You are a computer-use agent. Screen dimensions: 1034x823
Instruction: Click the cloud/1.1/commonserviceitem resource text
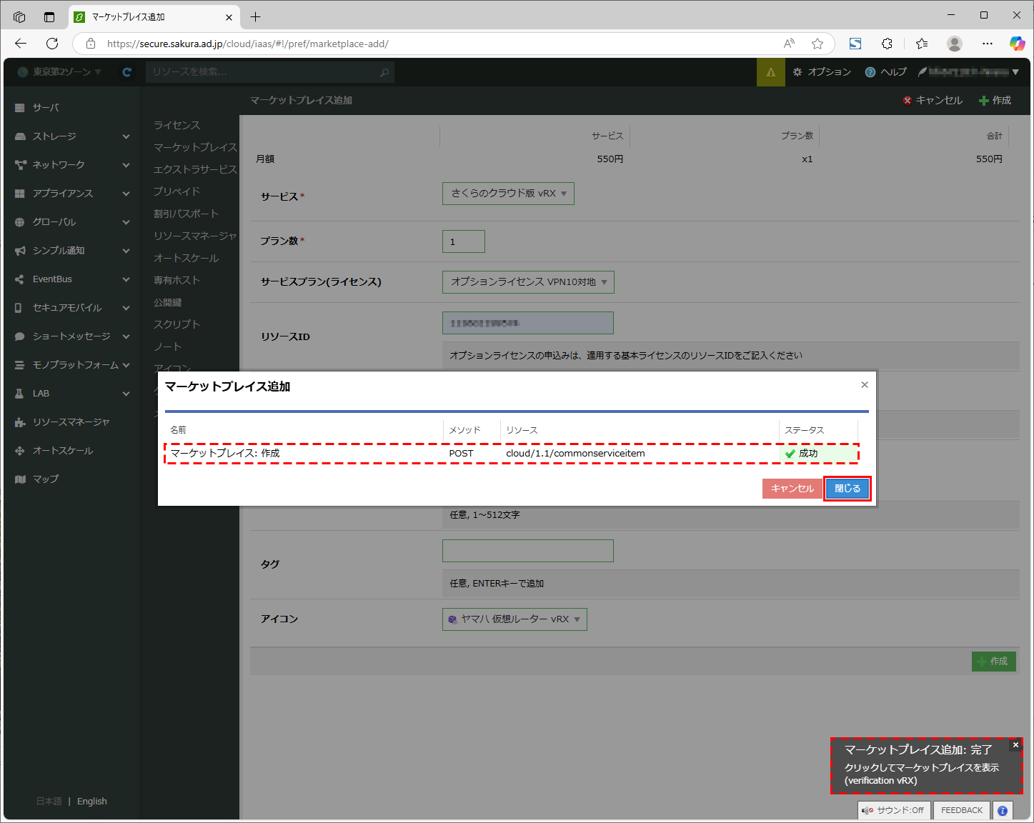[x=575, y=454]
